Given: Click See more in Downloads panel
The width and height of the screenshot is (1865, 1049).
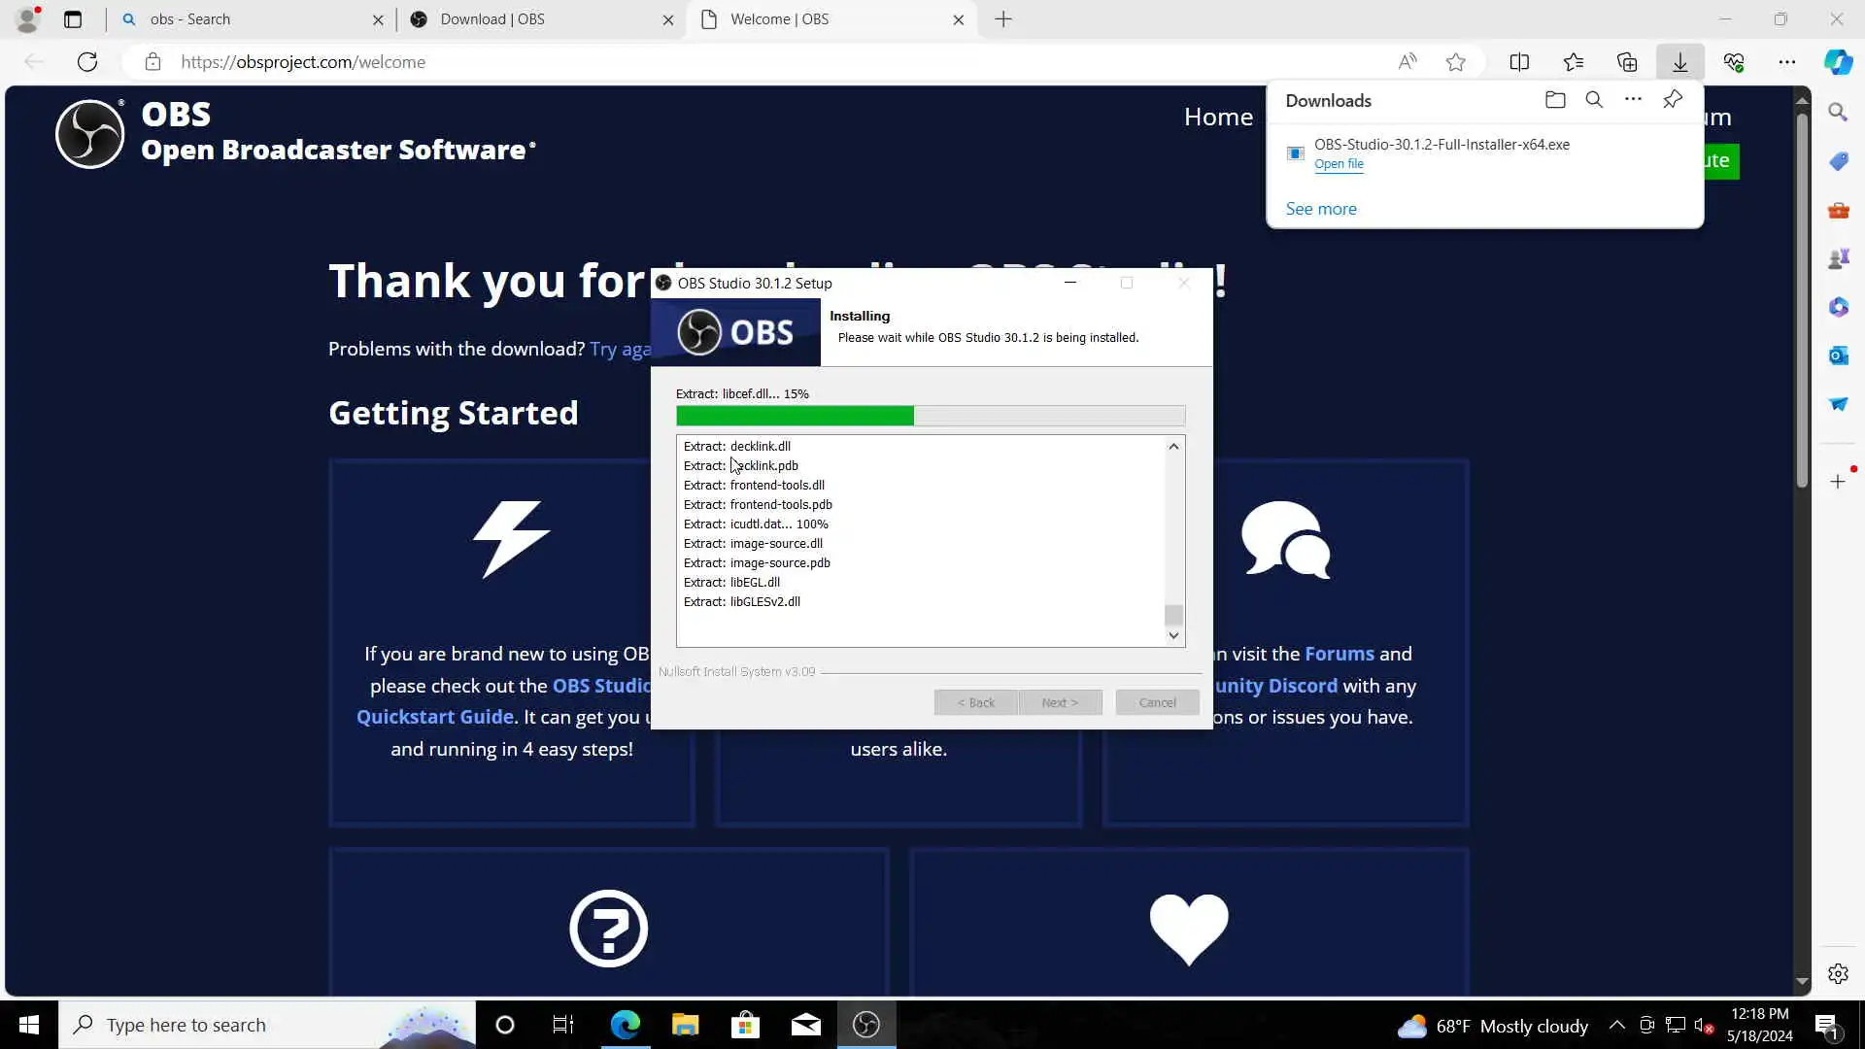Looking at the screenshot, I should (1321, 209).
